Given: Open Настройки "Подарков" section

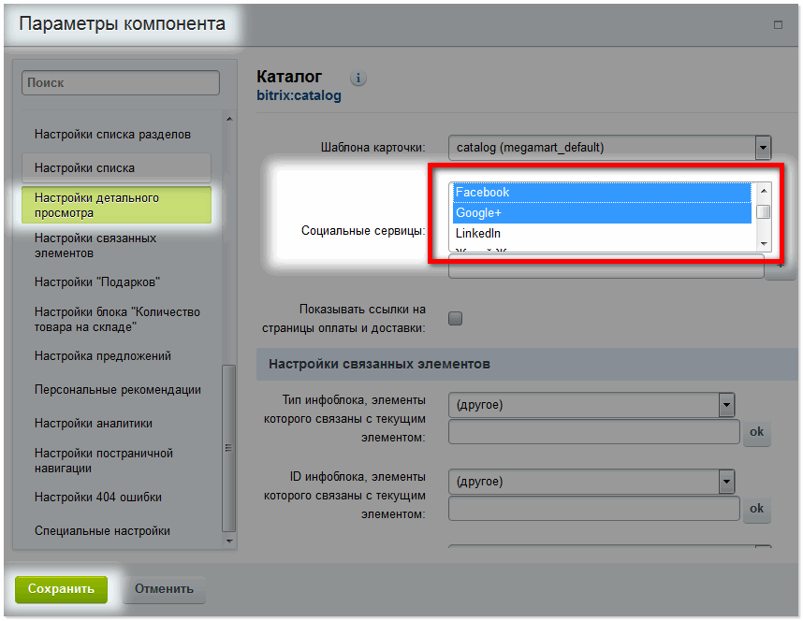Looking at the screenshot, I should click(x=97, y=282).
